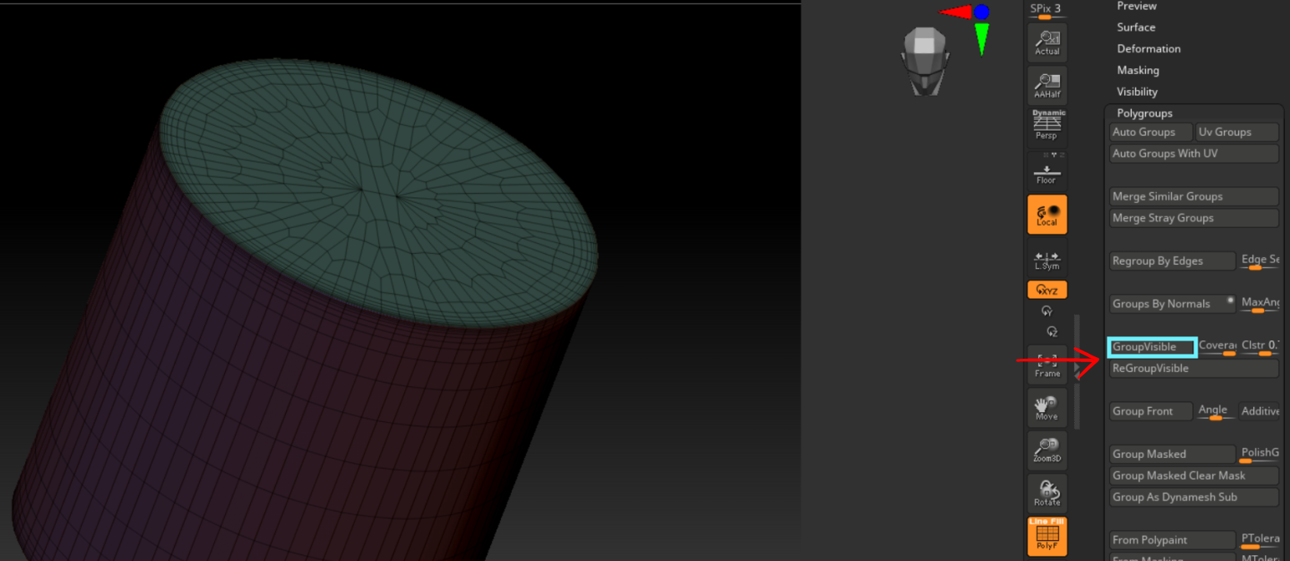Toggle L.Sym local symmetry
This screenshot has height=561, width=1290.
[x=1047, y=259]
